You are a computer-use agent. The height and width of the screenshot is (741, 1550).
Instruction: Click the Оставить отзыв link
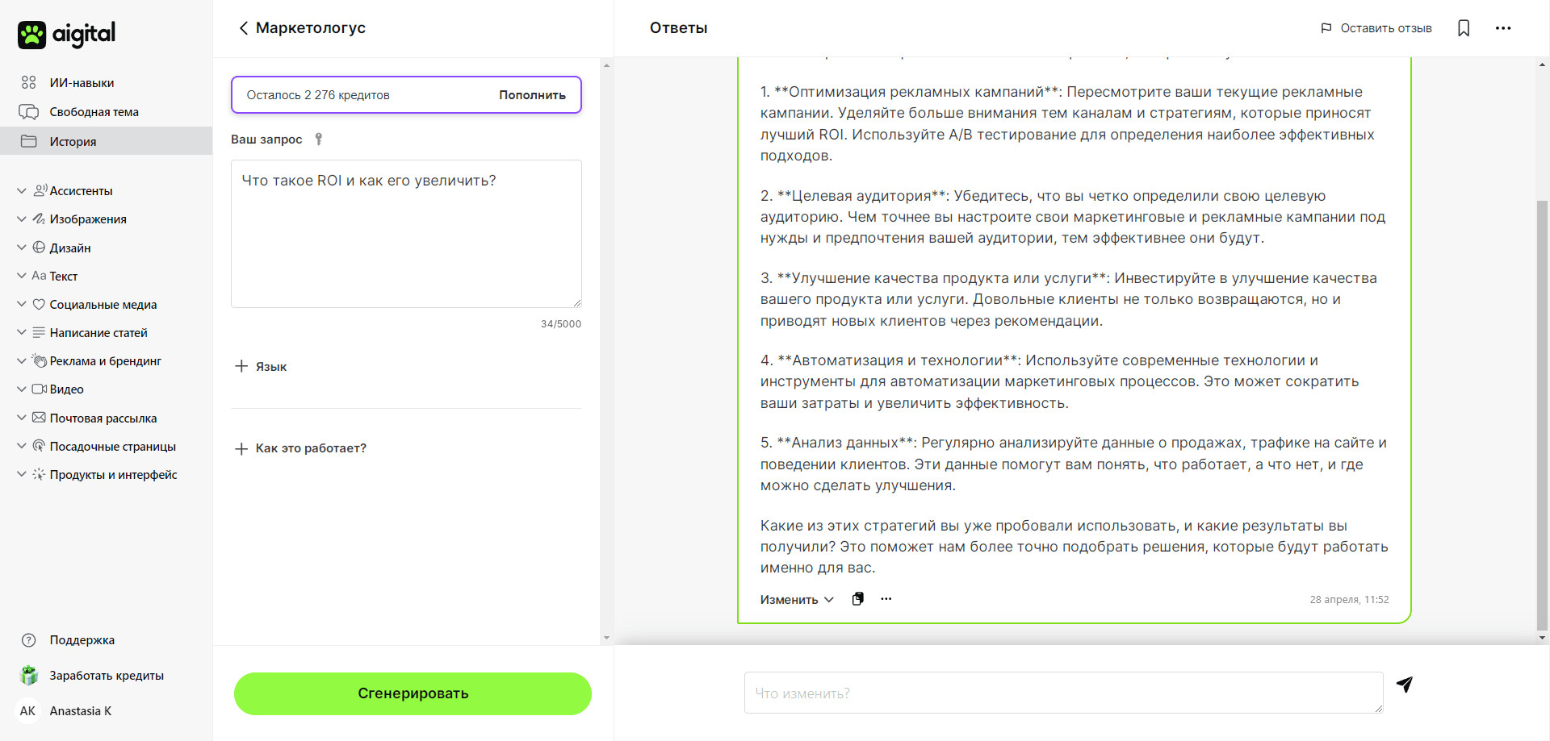pos(1376,28)
